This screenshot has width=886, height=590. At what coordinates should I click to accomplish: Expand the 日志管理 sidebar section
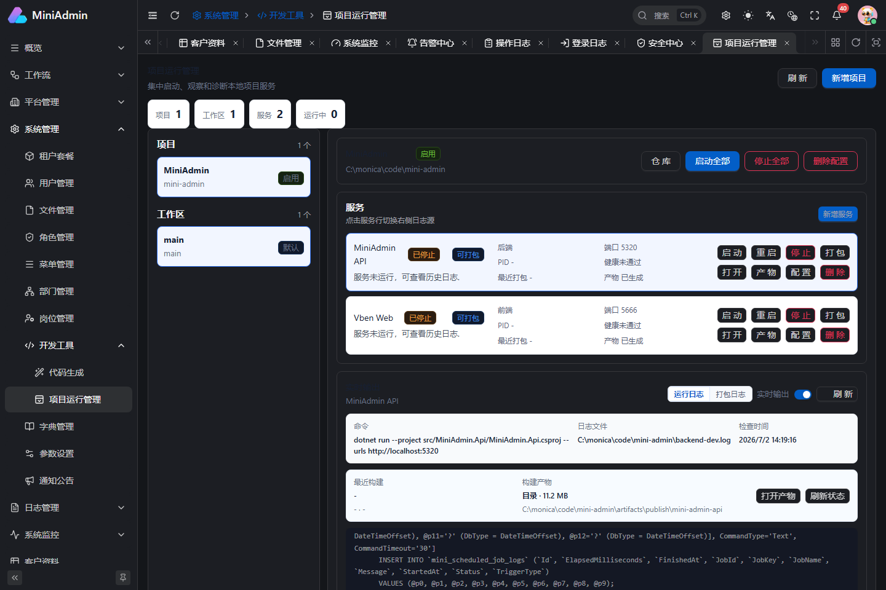pos(68,508)
